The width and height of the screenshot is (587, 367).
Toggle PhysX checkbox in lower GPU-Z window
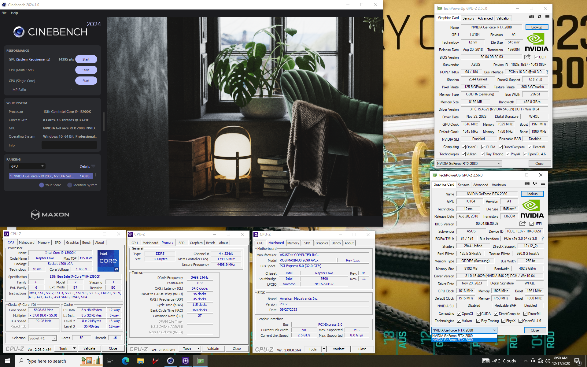(503, 321)
